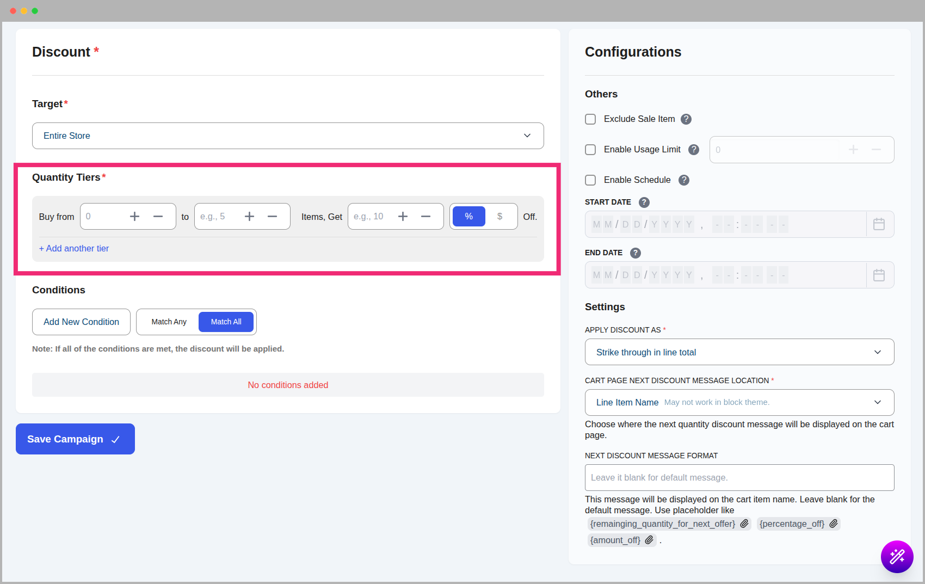
Task: Check the Exclude Sale Item checkbox
Action: click(590, 119)
